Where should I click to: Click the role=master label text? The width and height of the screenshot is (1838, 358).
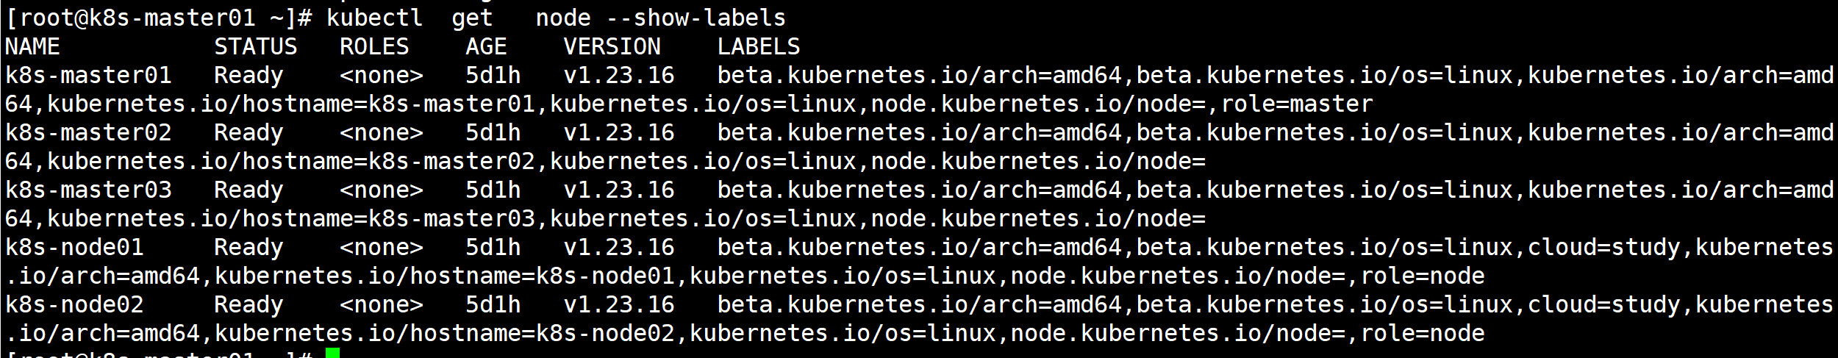pyautogui.click(x=1296, y=104)
